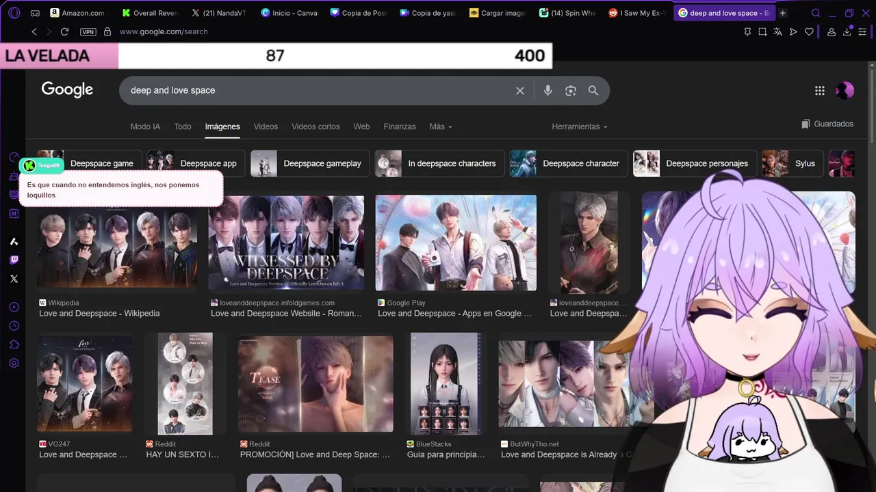Switch to the Amazon.com tab
876x492 pixels.
[x=77, y=13]
